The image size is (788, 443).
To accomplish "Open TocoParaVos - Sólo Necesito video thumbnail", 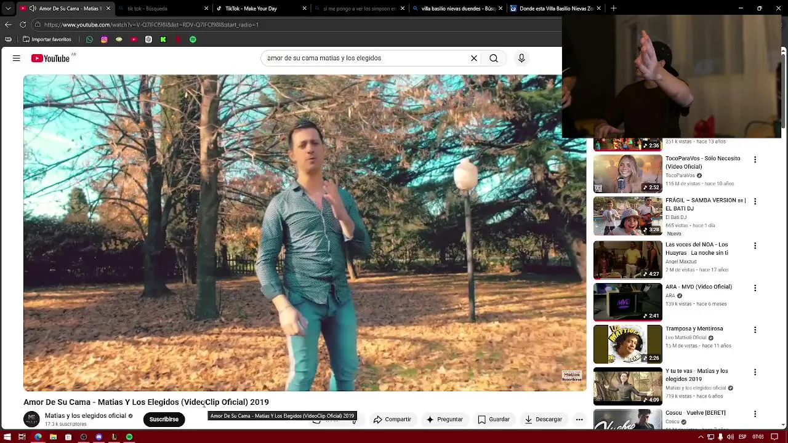I will 628,174.
